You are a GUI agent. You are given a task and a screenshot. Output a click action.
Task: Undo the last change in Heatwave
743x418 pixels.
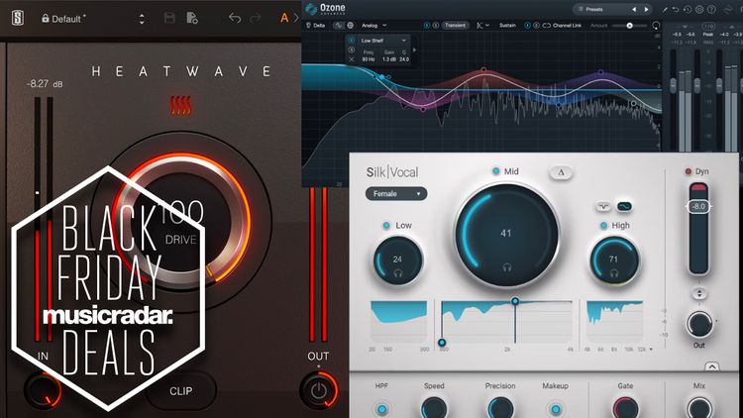[x=235, y=18]
